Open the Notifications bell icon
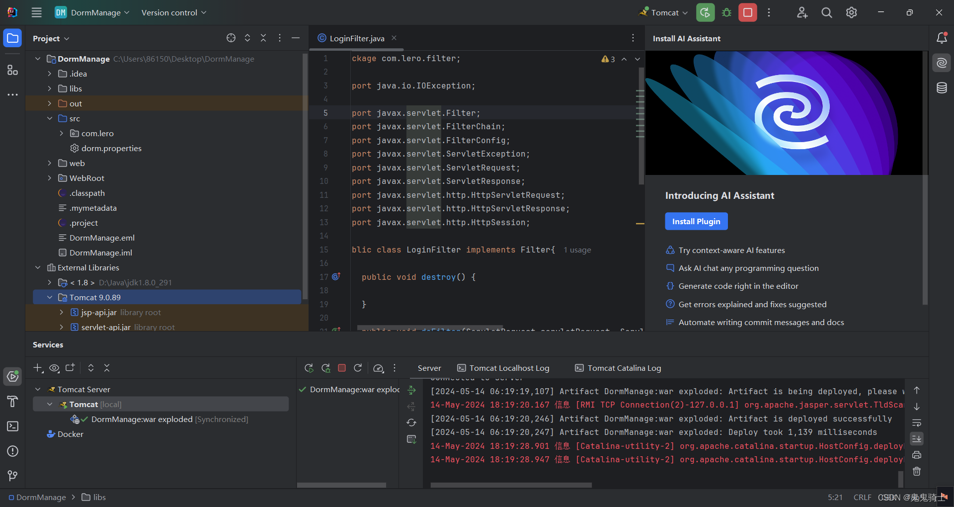This screenshot has height=507, width=954. 942,38
